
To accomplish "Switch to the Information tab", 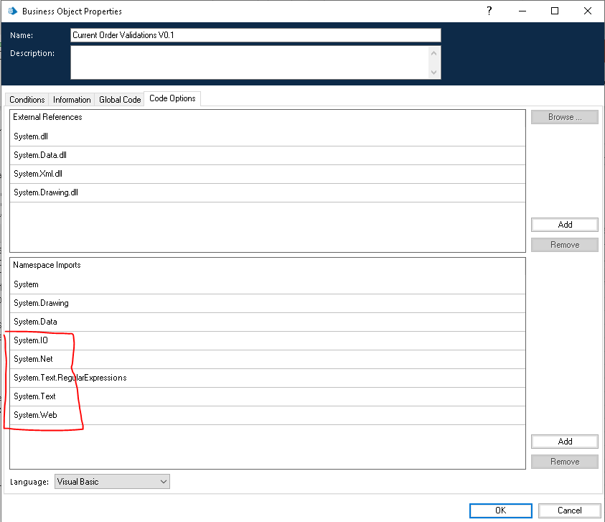I will click(x=72, y=100).
